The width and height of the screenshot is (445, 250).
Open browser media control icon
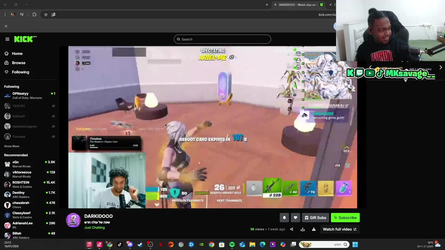22,15
